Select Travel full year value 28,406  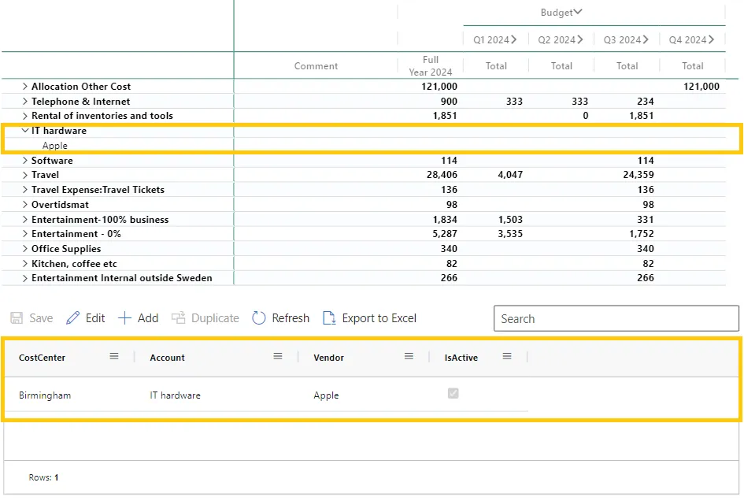pyautogui.click(x=442, y=175)
